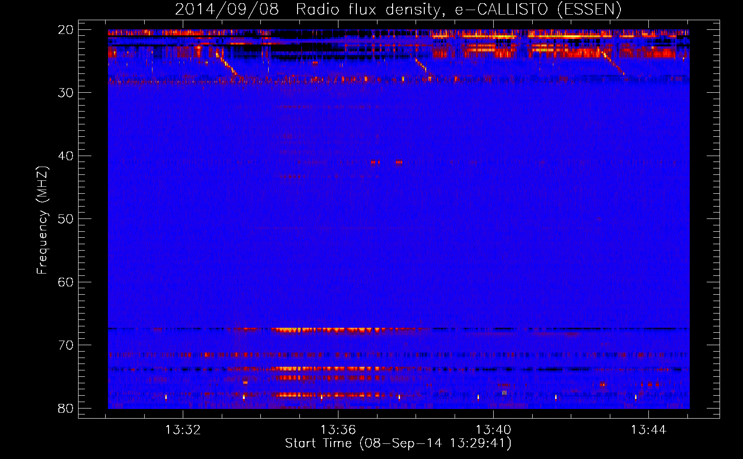The width and height of the screenshot is (743, 459).
Task: Select the 13:32 time tick label
Action: 183,430
